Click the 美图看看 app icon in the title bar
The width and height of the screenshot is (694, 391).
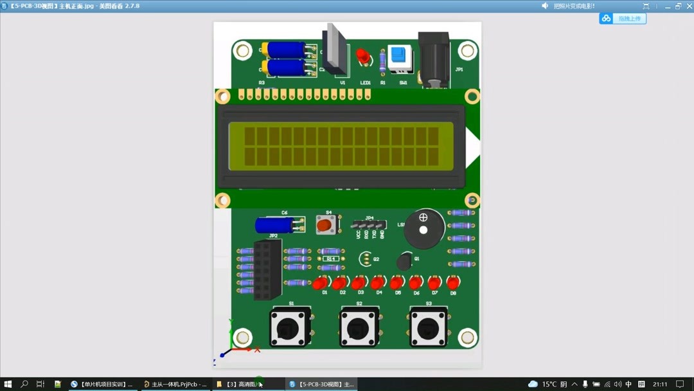pyautogui.click(x=6, y=6)
